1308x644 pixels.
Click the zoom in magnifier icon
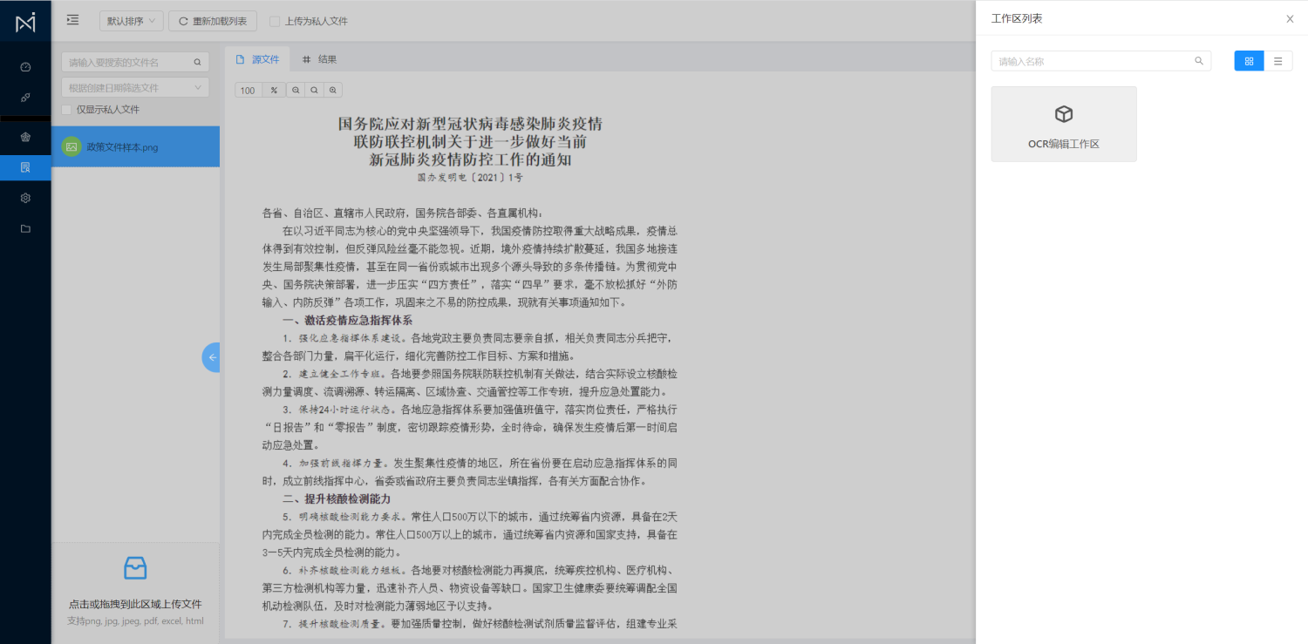[x=332, y=91]
